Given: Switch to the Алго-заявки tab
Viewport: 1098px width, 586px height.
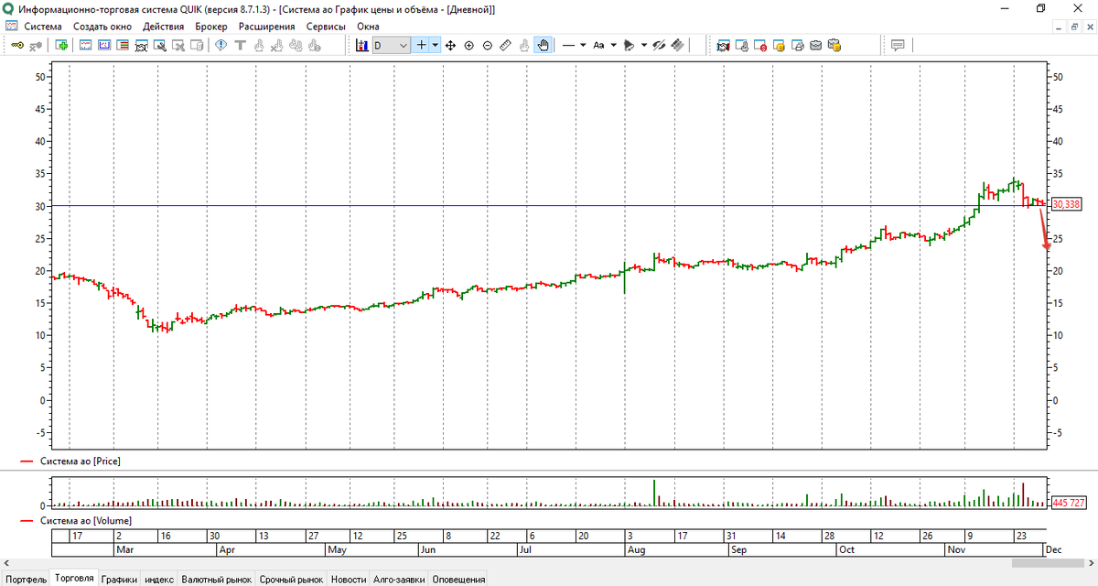Looking at the screenshot, I should pyautogui.click(x=398, y=579).
